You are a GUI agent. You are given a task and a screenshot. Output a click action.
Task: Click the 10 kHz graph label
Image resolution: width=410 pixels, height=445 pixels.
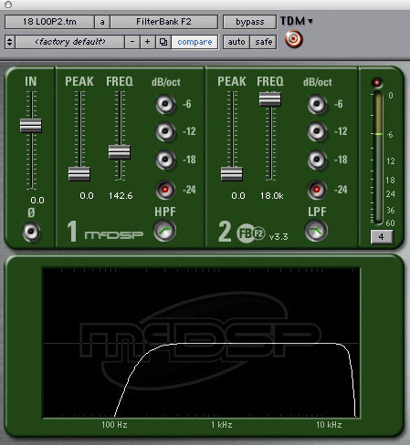(x=329, y=425)
